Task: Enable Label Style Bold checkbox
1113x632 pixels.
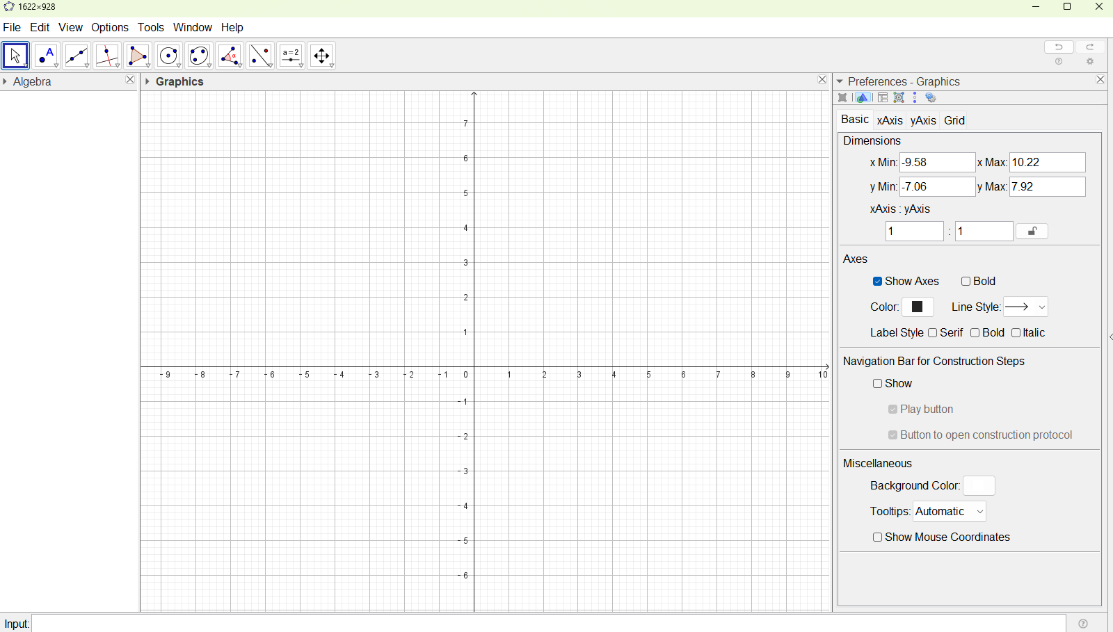Action: pyautogui.click(x=975, y=333)
